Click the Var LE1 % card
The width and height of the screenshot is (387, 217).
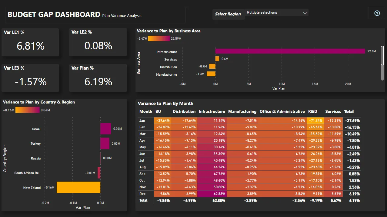click(x=30, y=42)
